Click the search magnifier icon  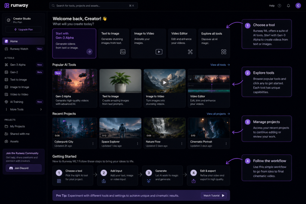(53, 6)
